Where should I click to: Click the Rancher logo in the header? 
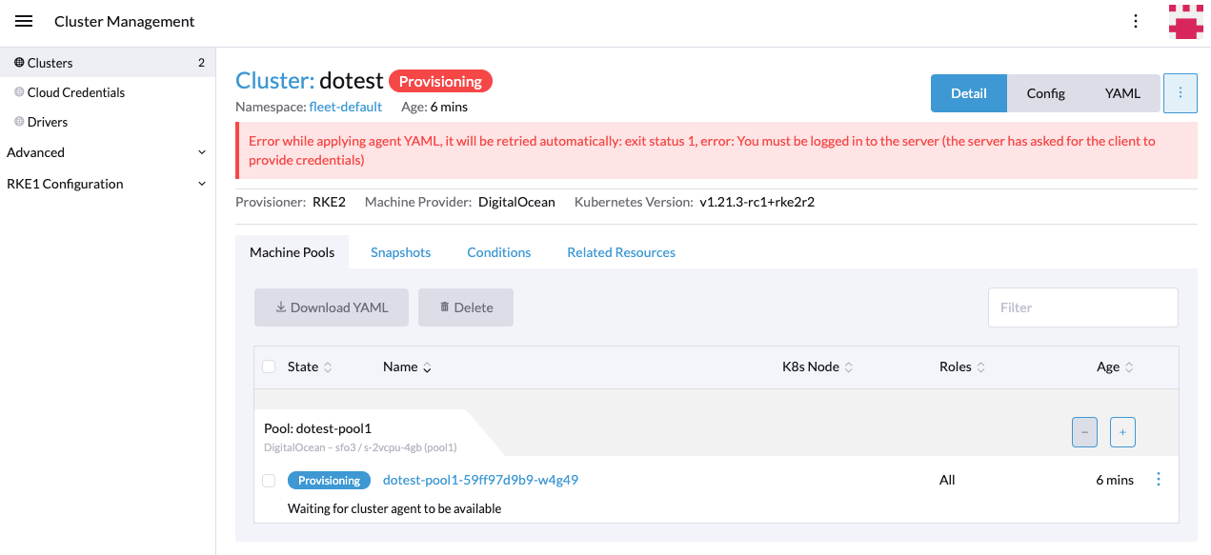(x=1184, y=21)
